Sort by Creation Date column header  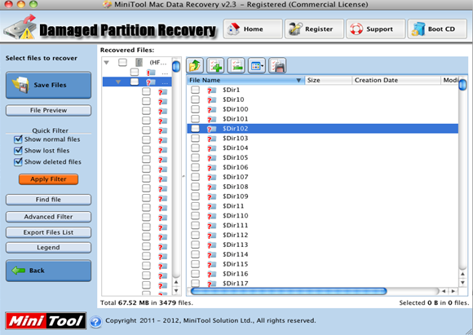(x=396, y=80)
